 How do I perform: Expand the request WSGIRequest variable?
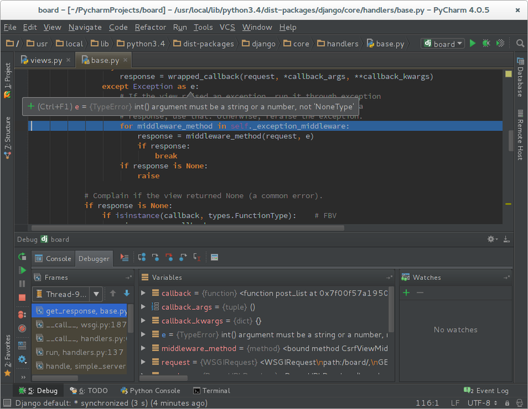[143, 362]
